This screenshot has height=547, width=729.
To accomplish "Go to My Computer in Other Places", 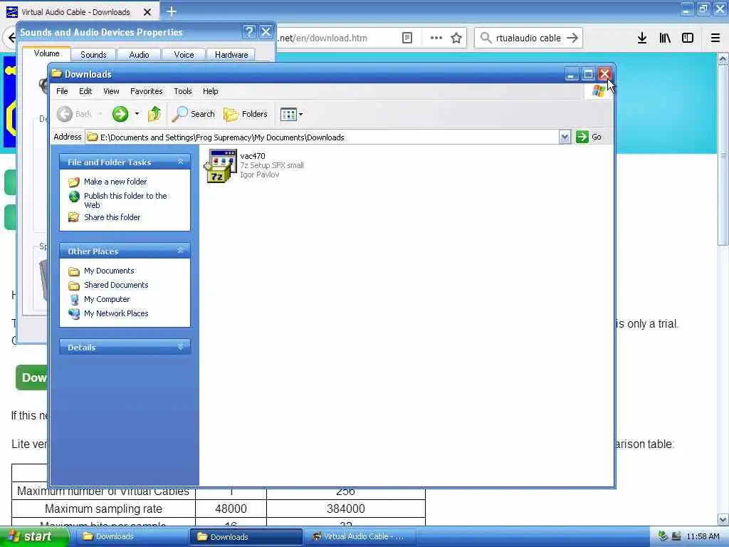I will 107,300.
